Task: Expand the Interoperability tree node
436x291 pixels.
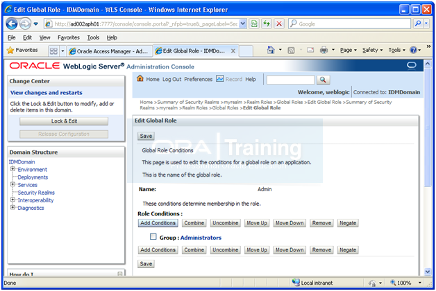Action: click(x=12, y=200)
